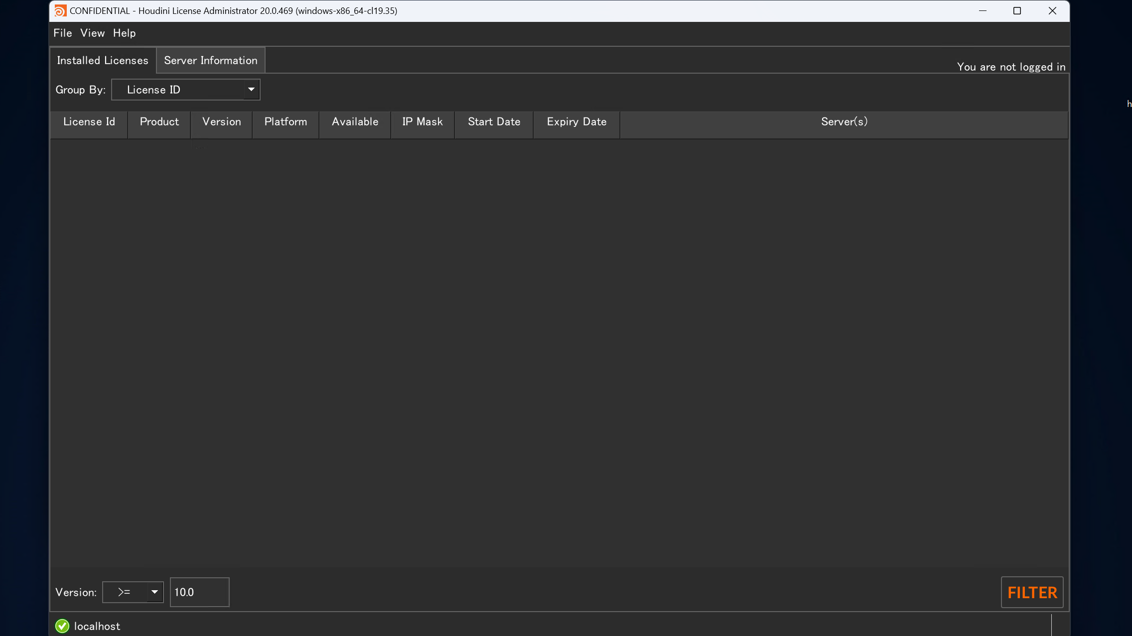Sort by the Product column header
Viewport: 1132px width, 636px height.
click(x=159, y=122)
